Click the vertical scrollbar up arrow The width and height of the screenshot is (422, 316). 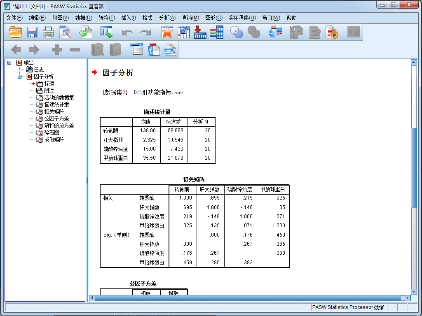[x=414, y=63]
